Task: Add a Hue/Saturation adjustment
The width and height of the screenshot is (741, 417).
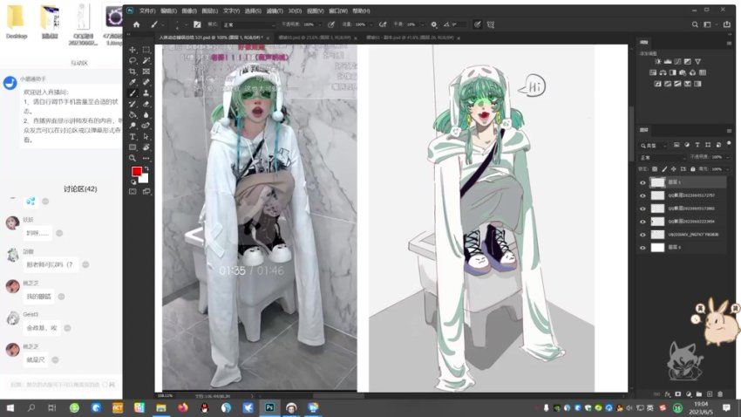Action: [x=653, y=72]
